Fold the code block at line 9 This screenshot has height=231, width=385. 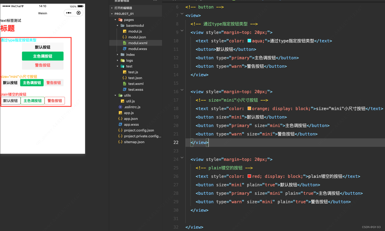pyautogui.click(x=182, y=31)
